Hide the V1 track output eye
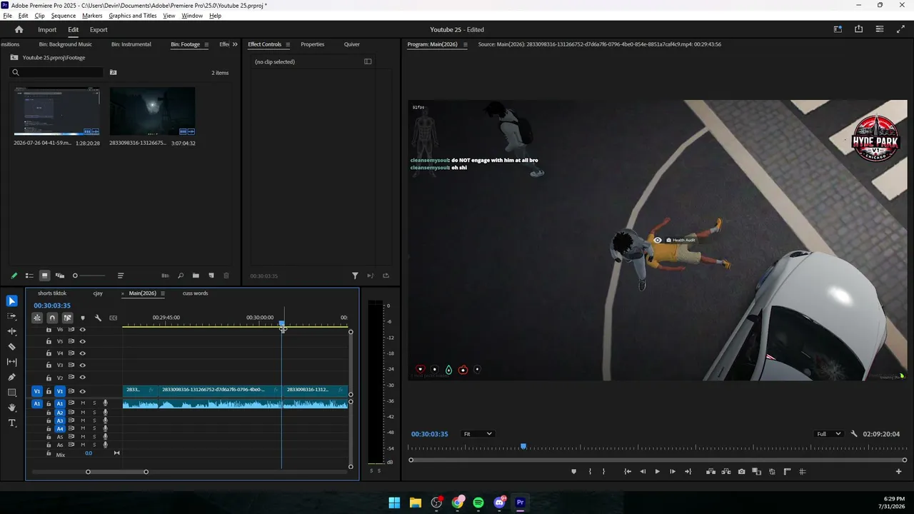The image size is (914, 514). tap(82, 391)
